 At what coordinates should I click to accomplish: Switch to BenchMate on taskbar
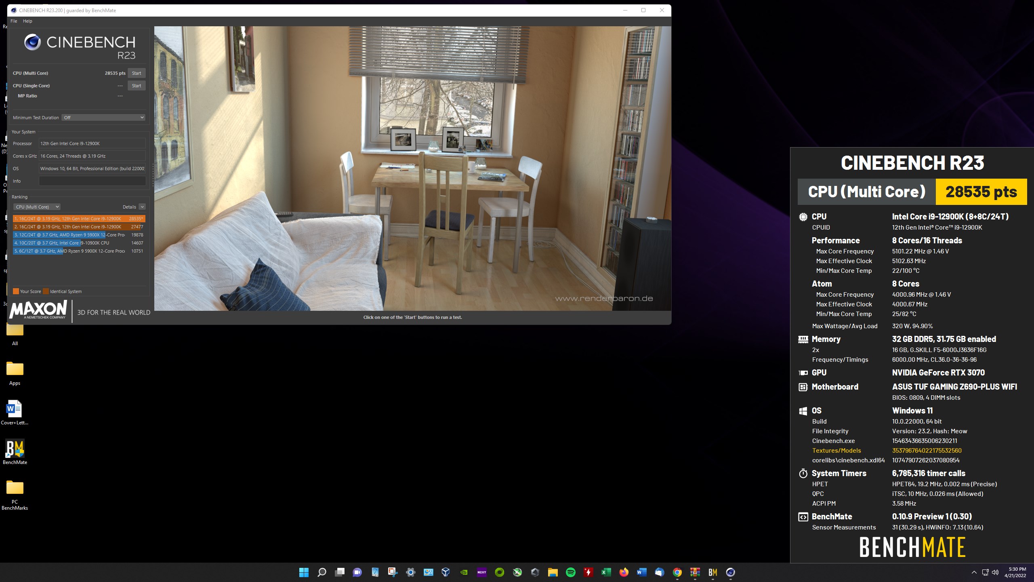click(x=712, y=572)
